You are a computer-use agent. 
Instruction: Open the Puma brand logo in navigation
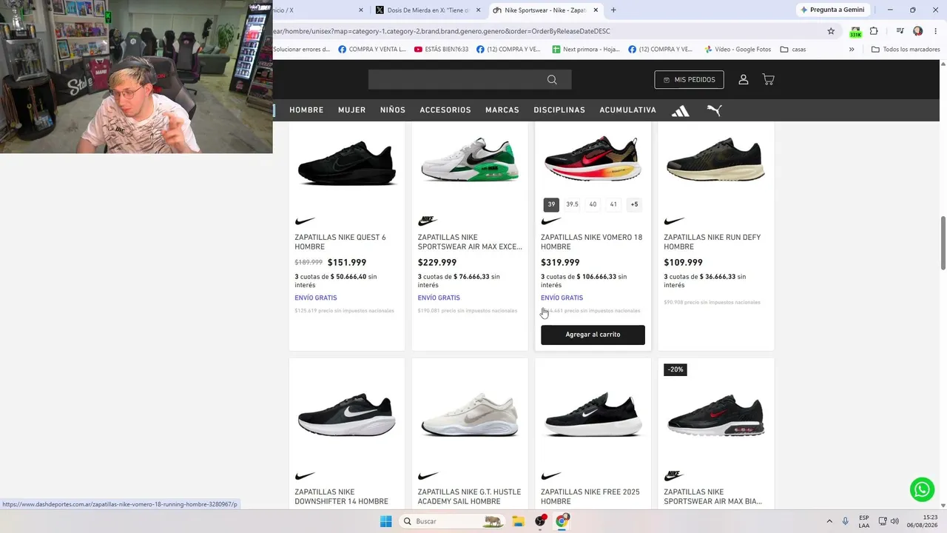714,110
